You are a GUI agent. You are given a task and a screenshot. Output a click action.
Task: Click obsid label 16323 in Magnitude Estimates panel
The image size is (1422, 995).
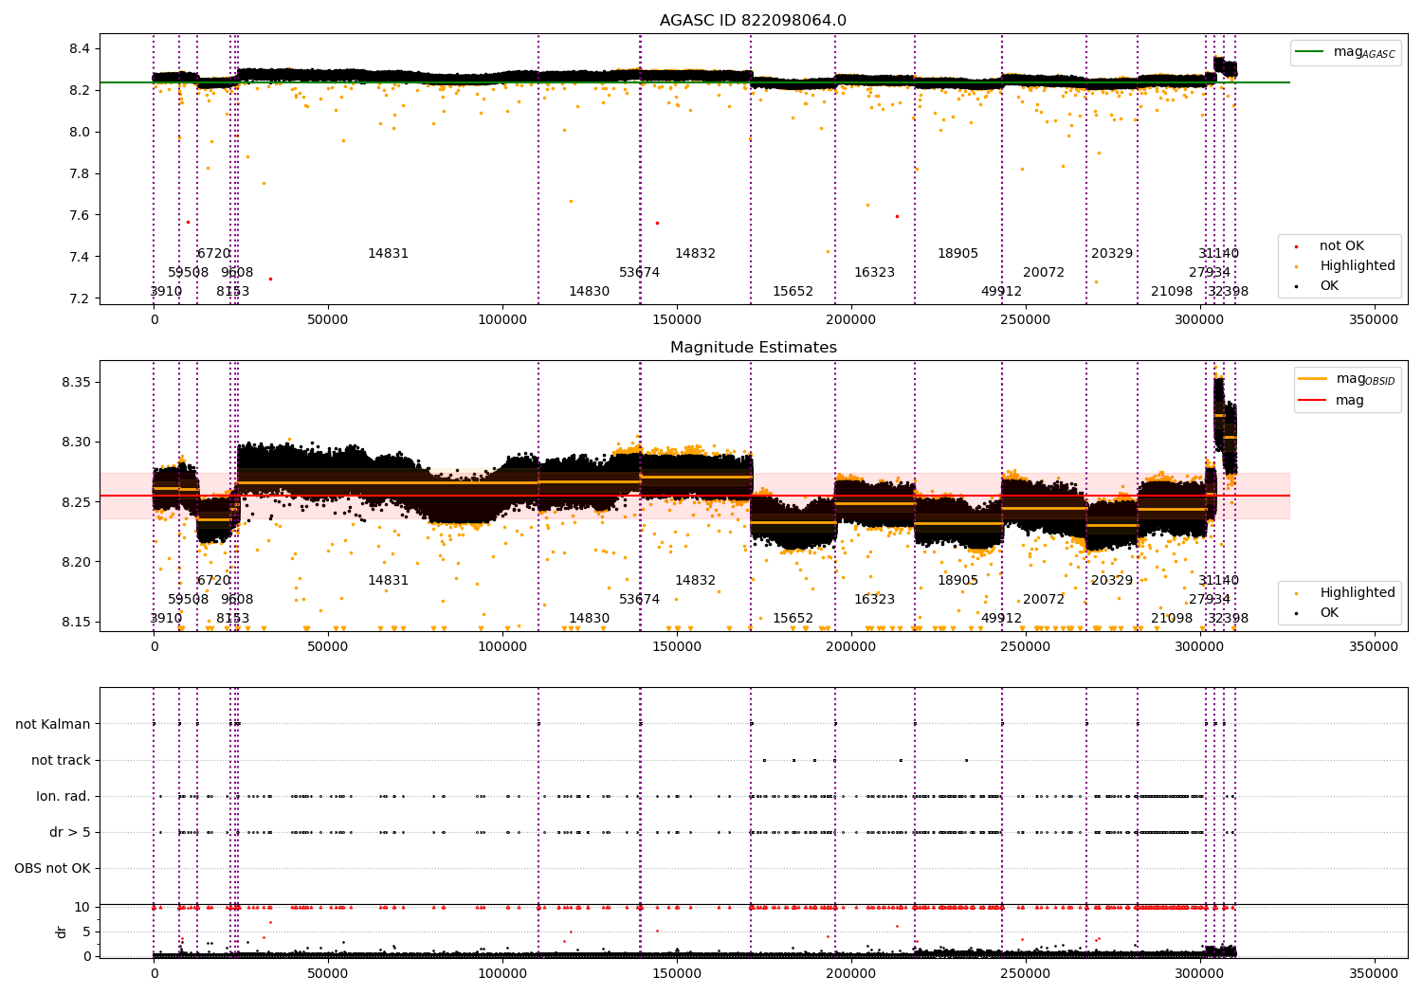[x=875, y=600]
